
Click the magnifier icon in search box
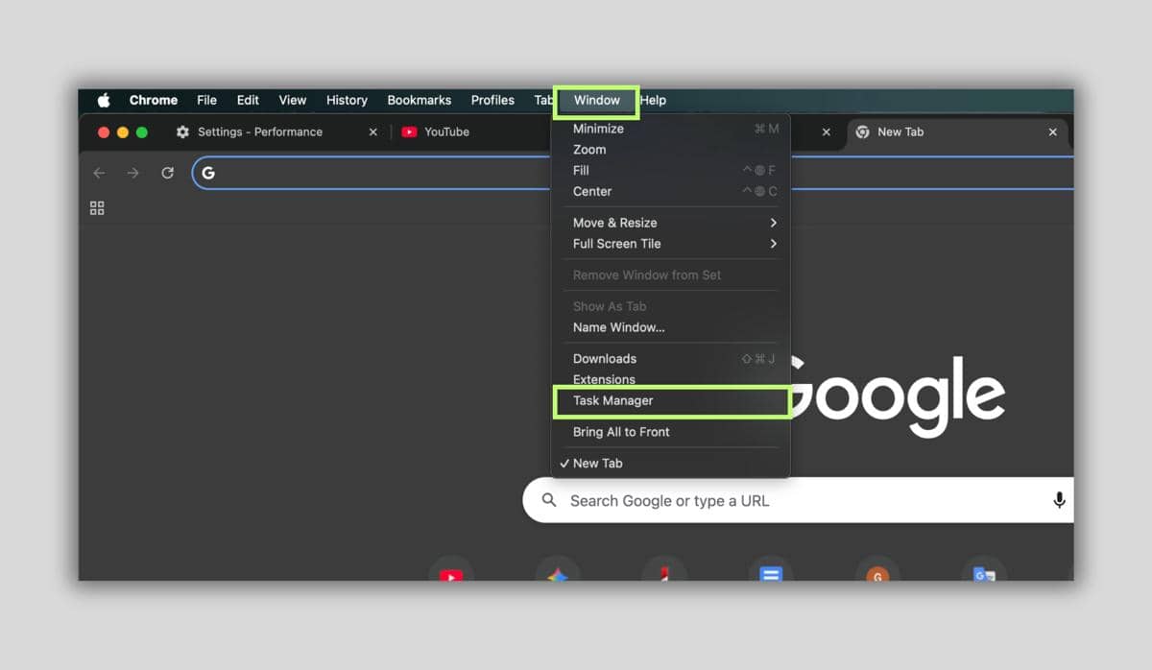tap(549, 500)
